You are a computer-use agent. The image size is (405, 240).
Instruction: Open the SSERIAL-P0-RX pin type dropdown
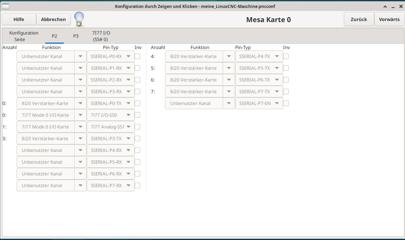point(110,56)
